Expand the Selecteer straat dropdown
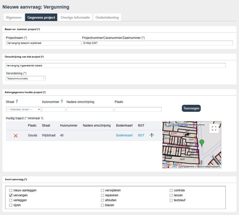This screenshot has width=239, height=215. coord(23,109)
